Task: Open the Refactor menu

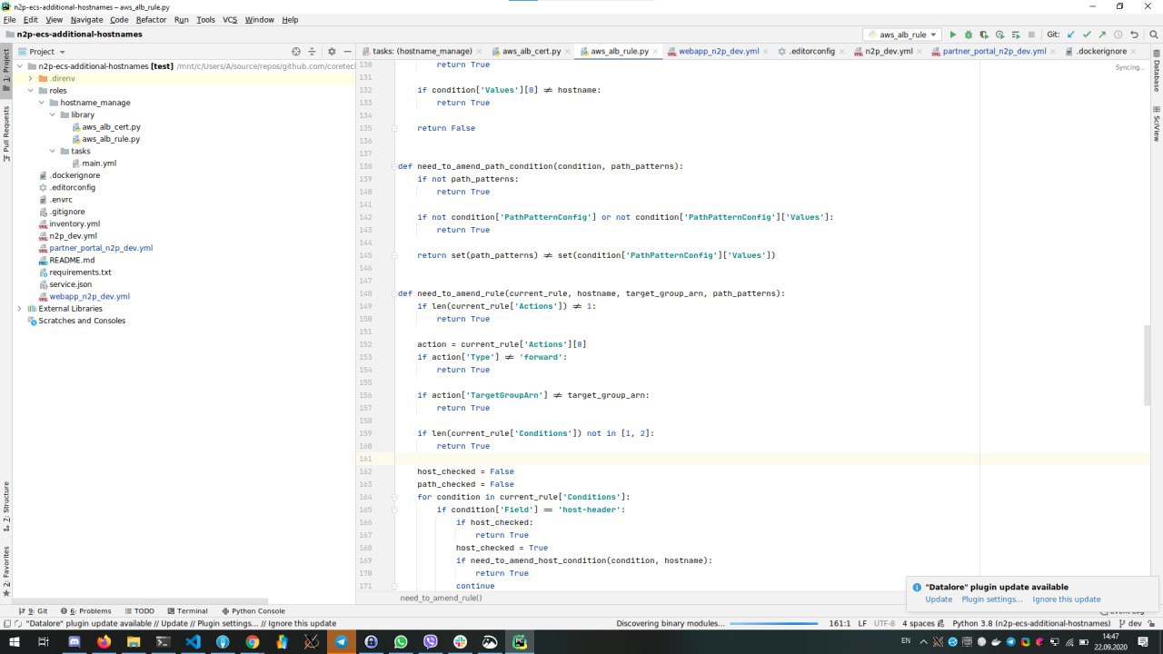Action: 151,19
